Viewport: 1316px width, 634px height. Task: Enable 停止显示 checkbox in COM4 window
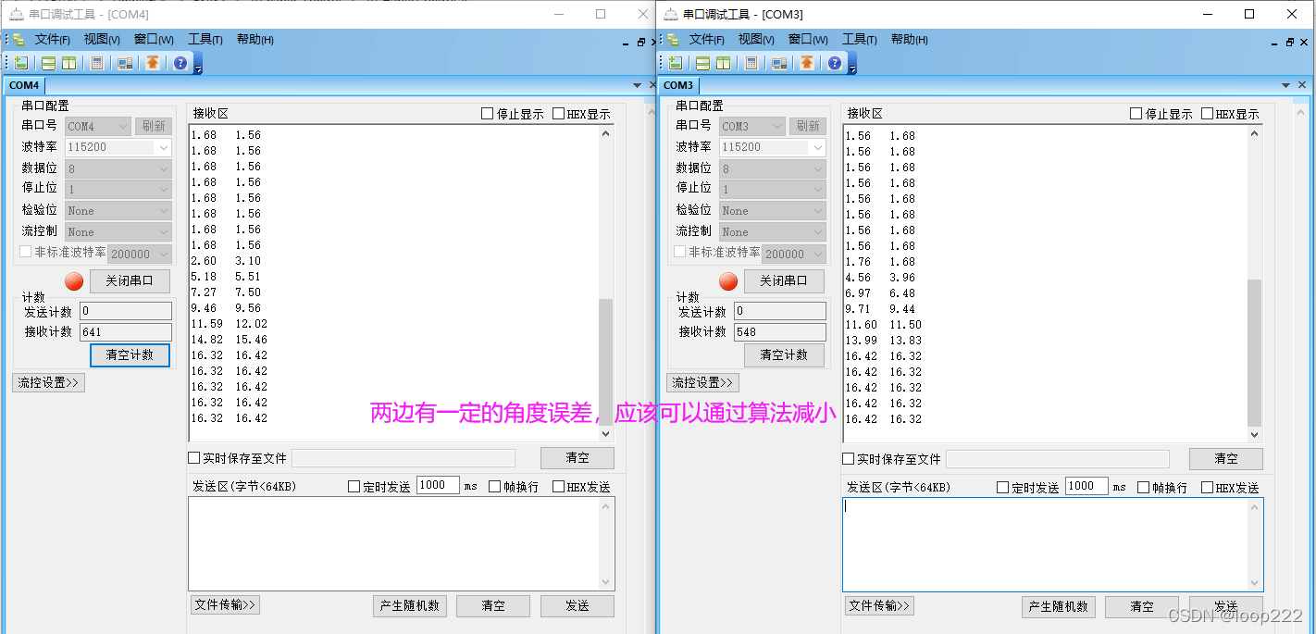(488, 114)
